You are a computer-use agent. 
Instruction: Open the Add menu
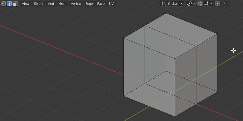click(51, 4)
